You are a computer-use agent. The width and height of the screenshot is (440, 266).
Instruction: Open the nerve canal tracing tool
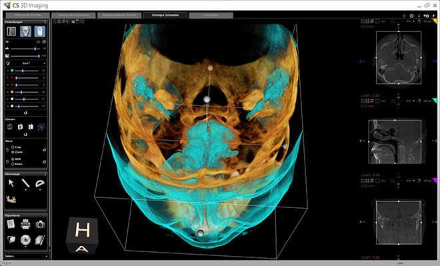[11, 199]
